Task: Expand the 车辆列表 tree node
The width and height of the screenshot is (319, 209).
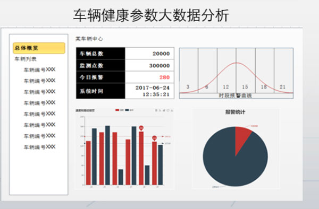Action: coord(26,59)
